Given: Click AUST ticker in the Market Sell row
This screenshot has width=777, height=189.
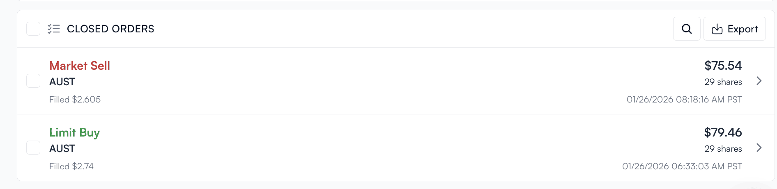Looking at the screenshot, I should pyautogui.click(x=62, y=82).
